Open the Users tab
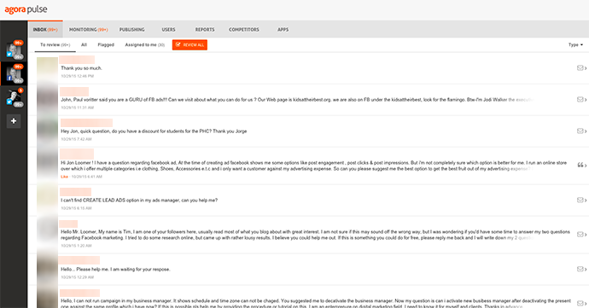 point(168,29)
